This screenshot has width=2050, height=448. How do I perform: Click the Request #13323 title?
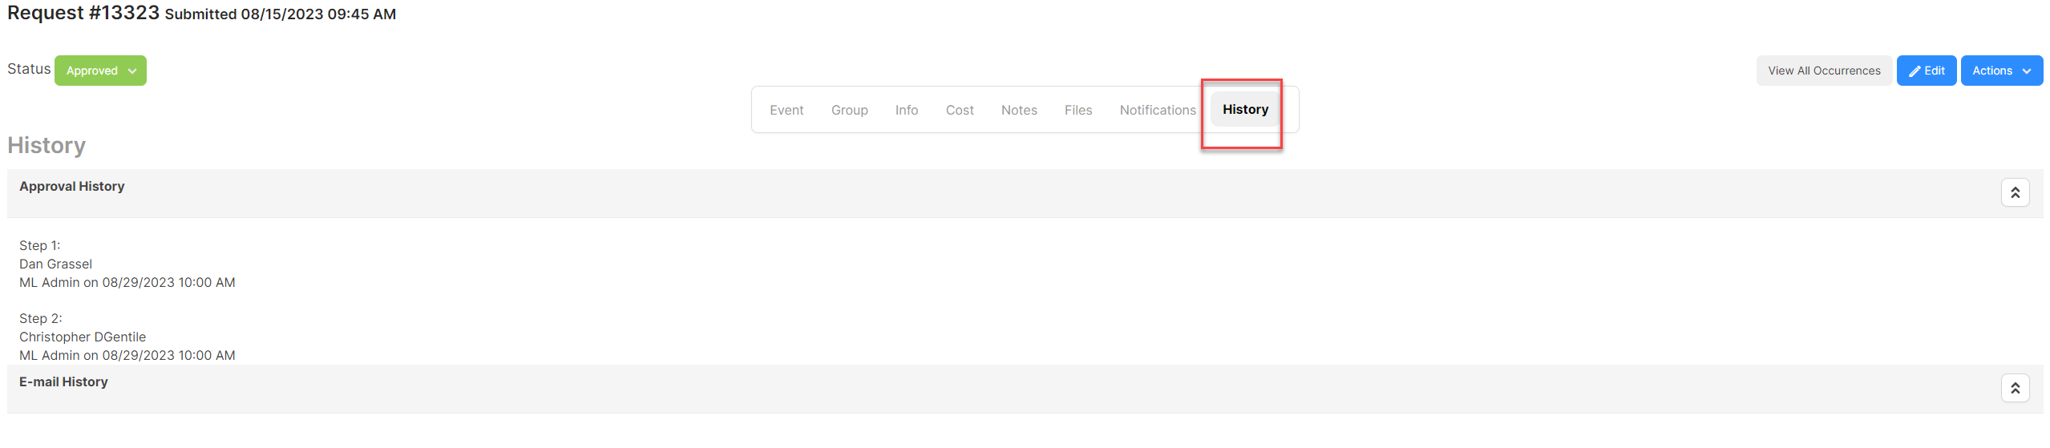pos(83,13)
